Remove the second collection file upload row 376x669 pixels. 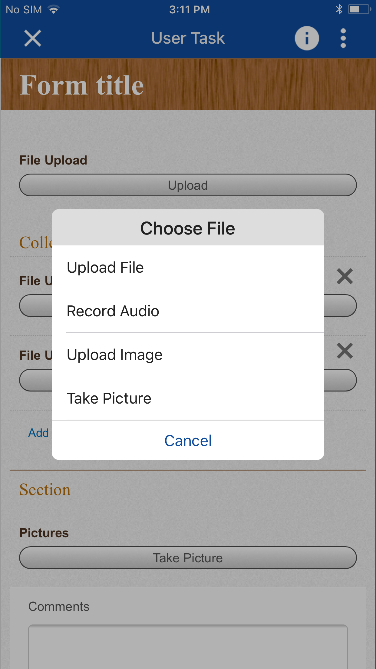pos(345,351)
